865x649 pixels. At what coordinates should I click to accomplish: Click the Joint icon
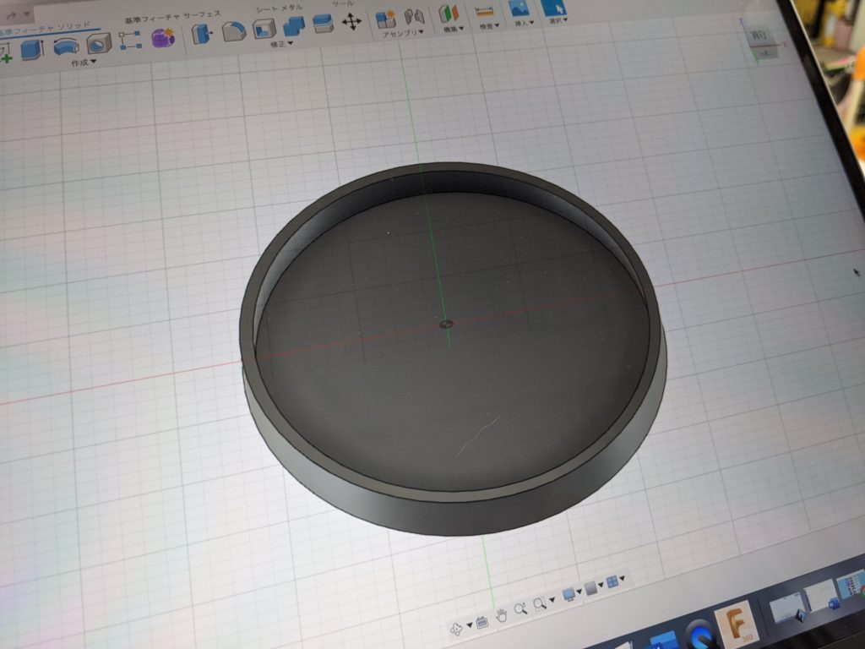point(414,17)
